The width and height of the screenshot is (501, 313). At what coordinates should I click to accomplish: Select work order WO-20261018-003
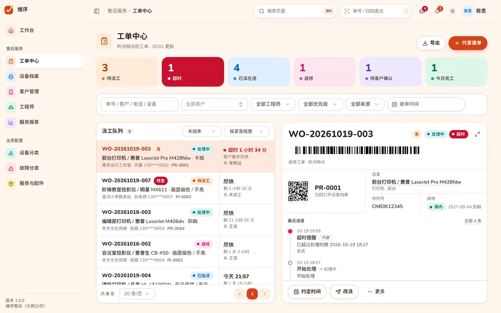click(186, 220)
